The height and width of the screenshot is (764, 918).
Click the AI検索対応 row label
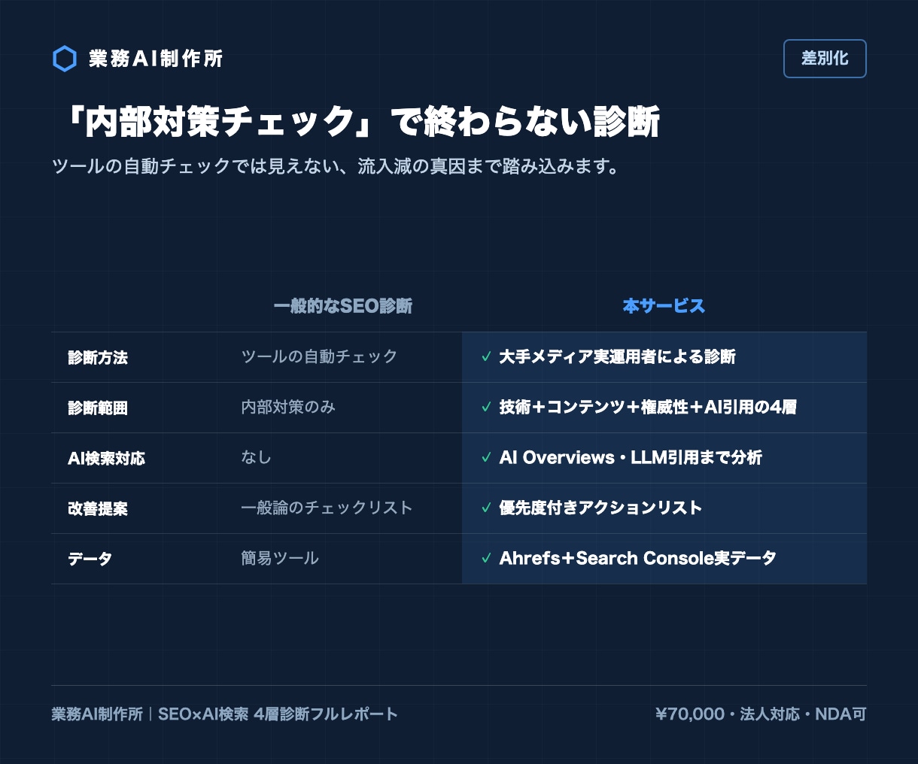click(x=106, y=459)
